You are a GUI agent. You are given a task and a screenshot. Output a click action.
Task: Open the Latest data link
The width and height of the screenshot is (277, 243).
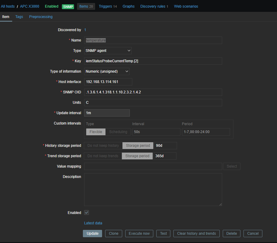93,223
